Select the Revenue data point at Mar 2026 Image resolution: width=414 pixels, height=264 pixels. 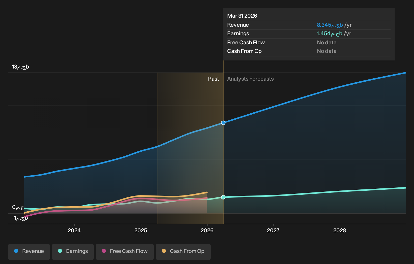click(223, 123)
